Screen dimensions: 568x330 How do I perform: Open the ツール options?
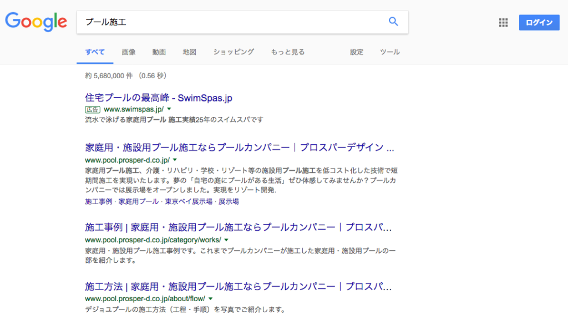point(390,52)
